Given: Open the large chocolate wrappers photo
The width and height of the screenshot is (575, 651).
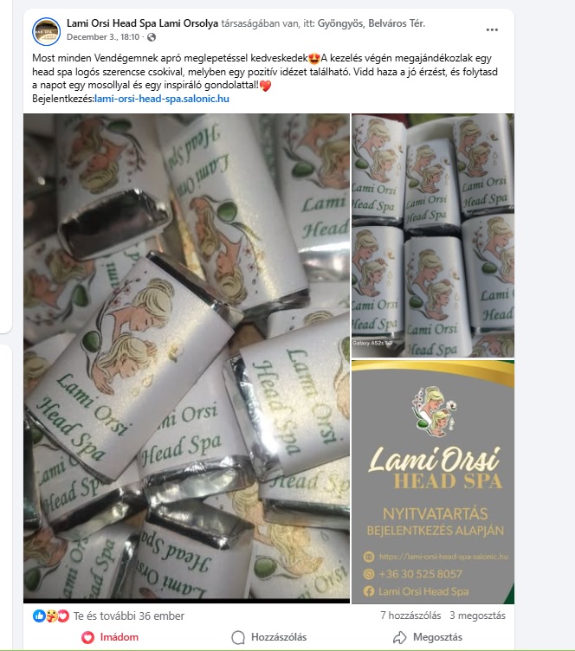Looking at the screenshot, I should [186, 358].
